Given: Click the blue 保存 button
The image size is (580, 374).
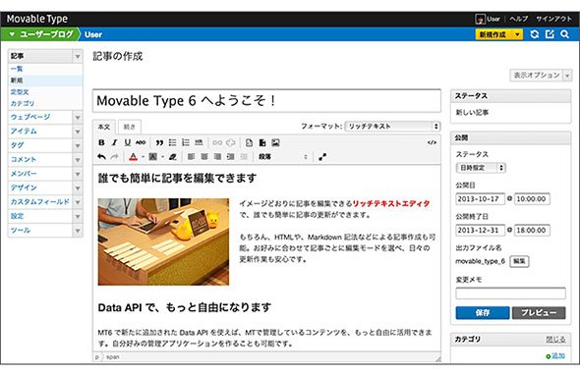Looking at the screenshot, I should coord(483,313).
